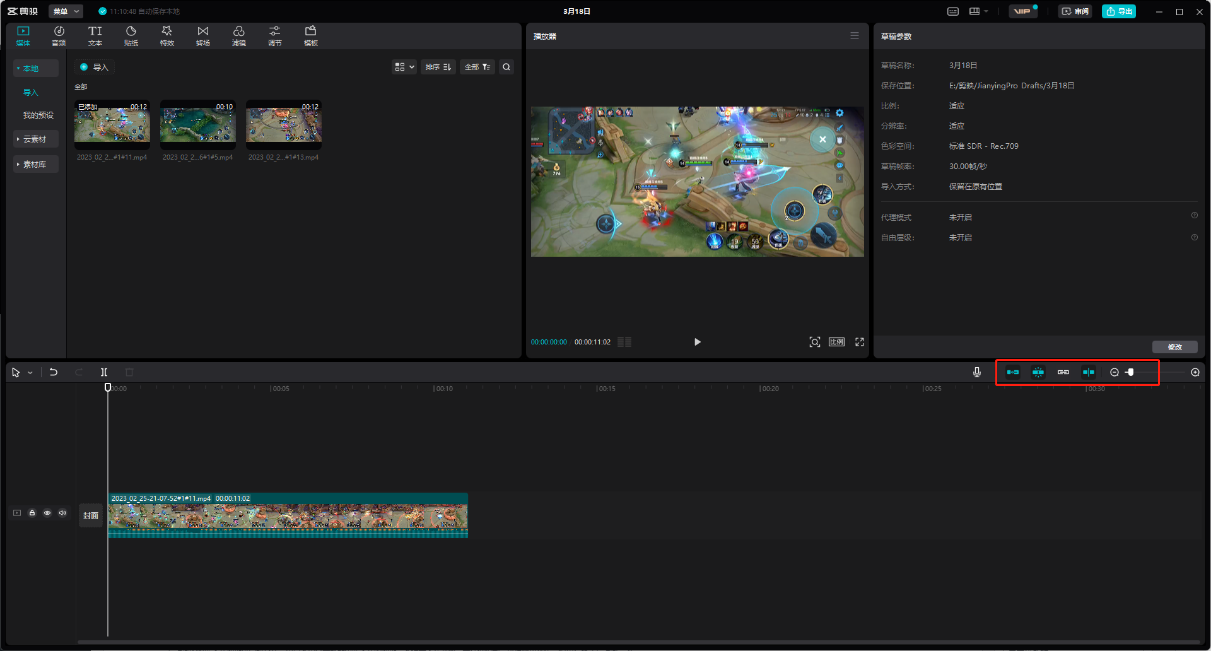
Task: Zoom in the timeline with plus magnifier
Action: point(1195,372)
